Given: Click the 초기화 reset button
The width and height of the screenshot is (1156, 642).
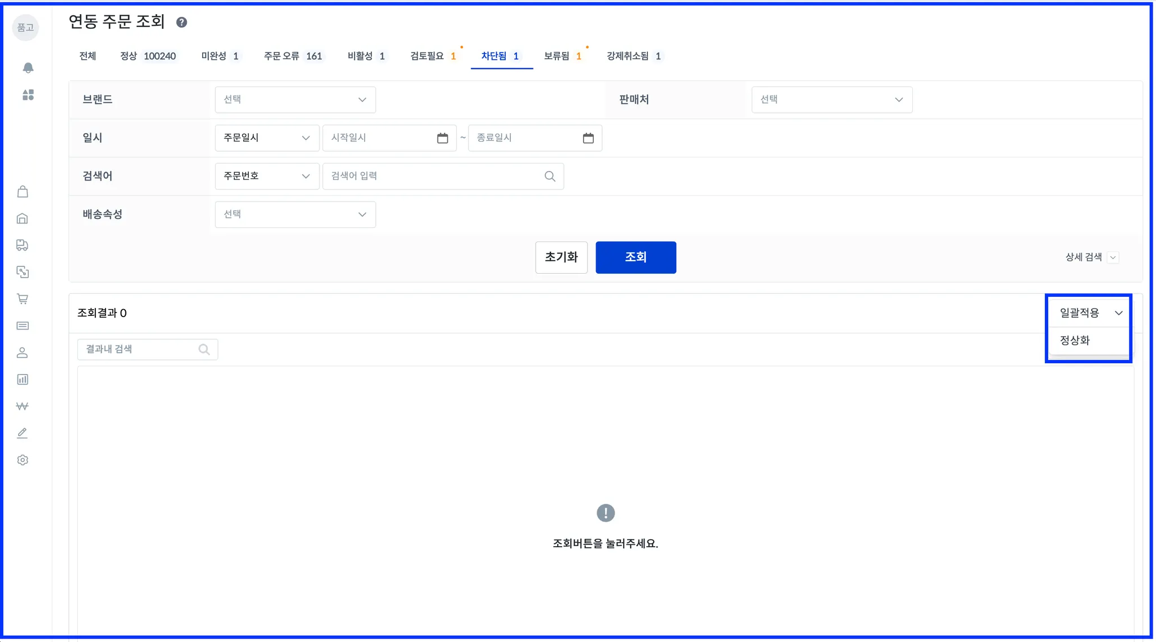Looking at the screenshot, I should tap(561, 257).
